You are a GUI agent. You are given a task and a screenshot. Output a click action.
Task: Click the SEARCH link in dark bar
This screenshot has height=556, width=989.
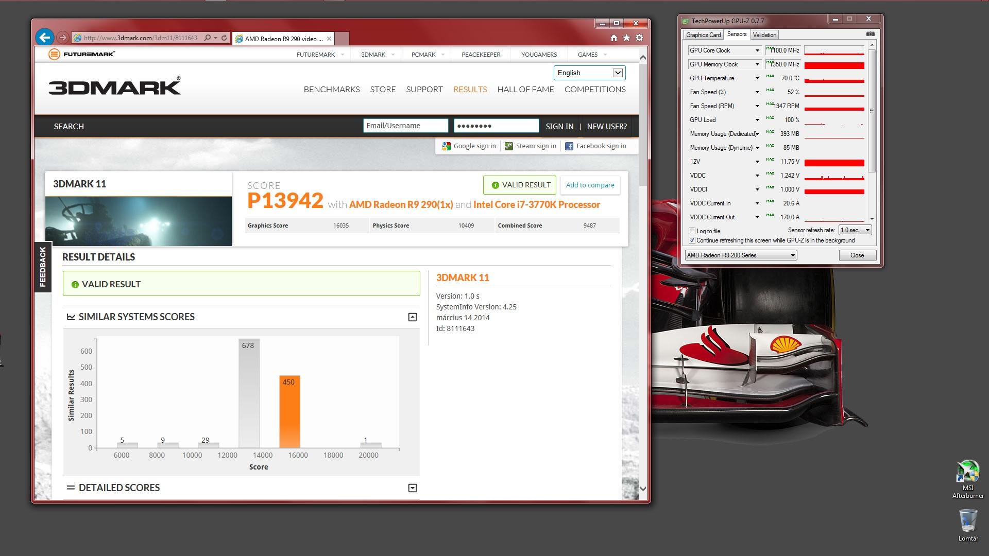click(69, 126)
